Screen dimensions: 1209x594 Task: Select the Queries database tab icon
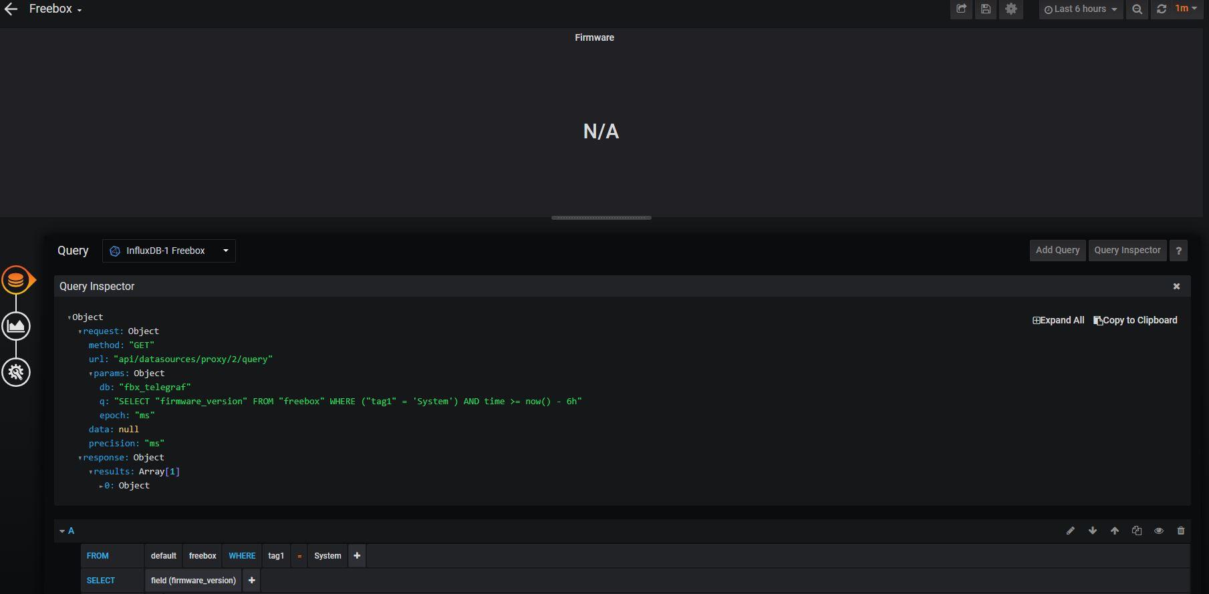(16, 279)
